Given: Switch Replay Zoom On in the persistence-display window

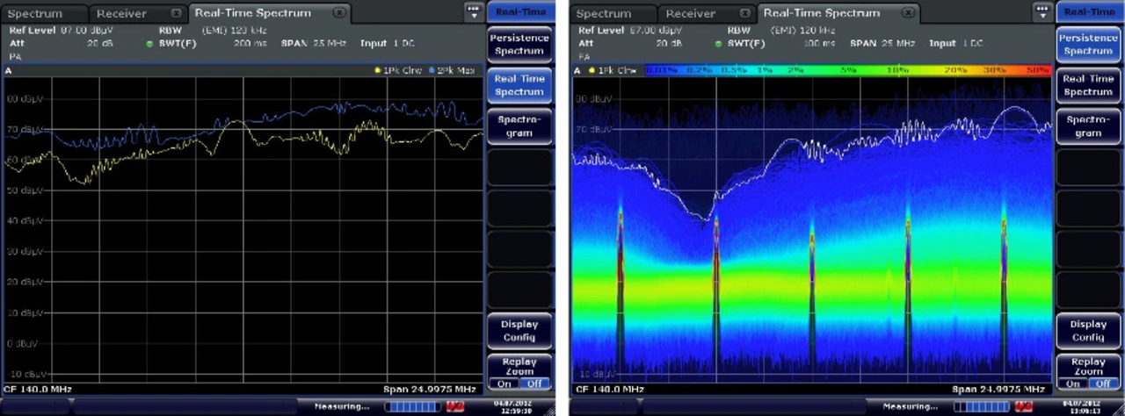Looking at the screenshot, I should click(1072, 384).
